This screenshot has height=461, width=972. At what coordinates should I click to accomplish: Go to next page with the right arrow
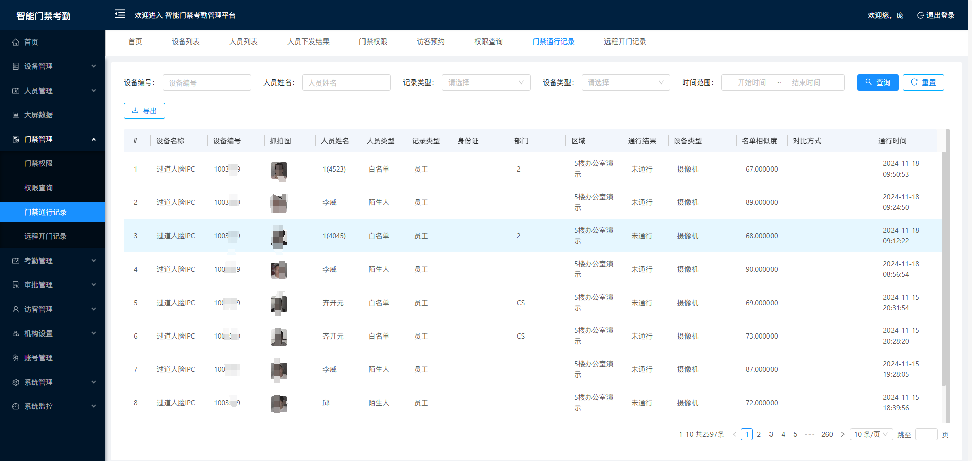coord(842,434)
